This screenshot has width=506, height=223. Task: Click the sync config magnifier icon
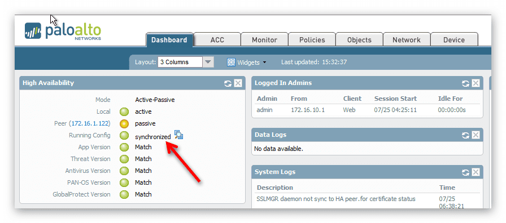click(x=178, y=135)
